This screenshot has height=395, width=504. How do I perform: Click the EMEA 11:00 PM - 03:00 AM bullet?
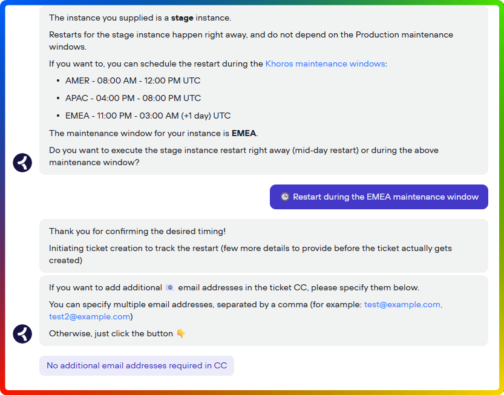[x=148, y=116]
